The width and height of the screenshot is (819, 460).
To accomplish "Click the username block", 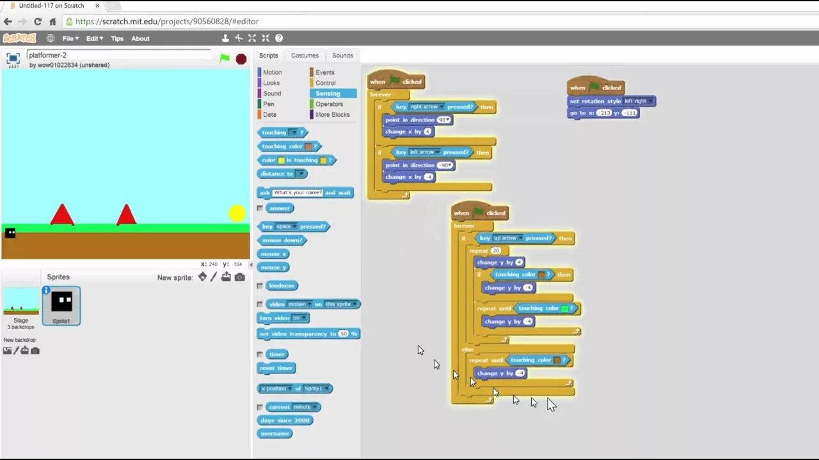I will tap(275, 433).
